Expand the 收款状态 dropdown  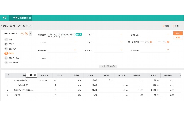[x=168, y=50]
